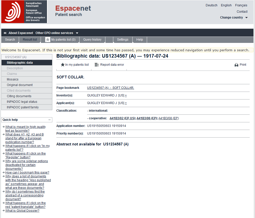The width and height of the screenshot is (255, 218).
Task: Click the star icon beside My patents list
Action: pyautogui.click(x=48, y=40)
